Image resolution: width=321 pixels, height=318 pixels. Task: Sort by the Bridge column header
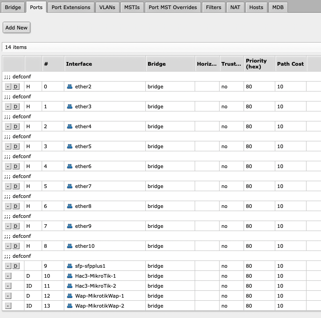tap(170, 64)
